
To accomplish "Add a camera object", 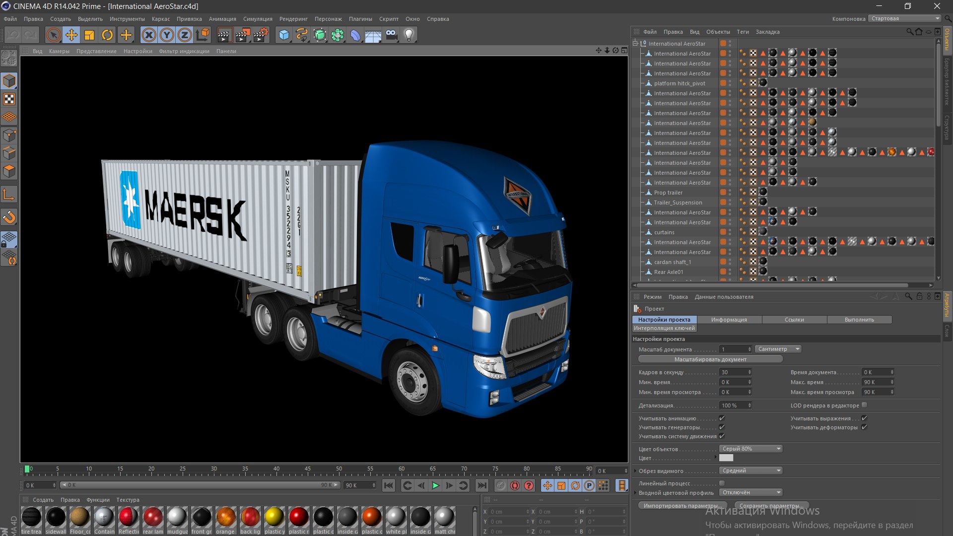I will (x=391, y=35).
